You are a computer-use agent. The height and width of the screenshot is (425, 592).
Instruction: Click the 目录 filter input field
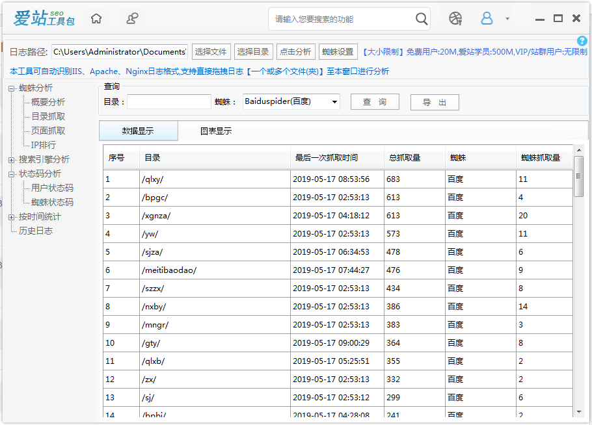[168, 102]
